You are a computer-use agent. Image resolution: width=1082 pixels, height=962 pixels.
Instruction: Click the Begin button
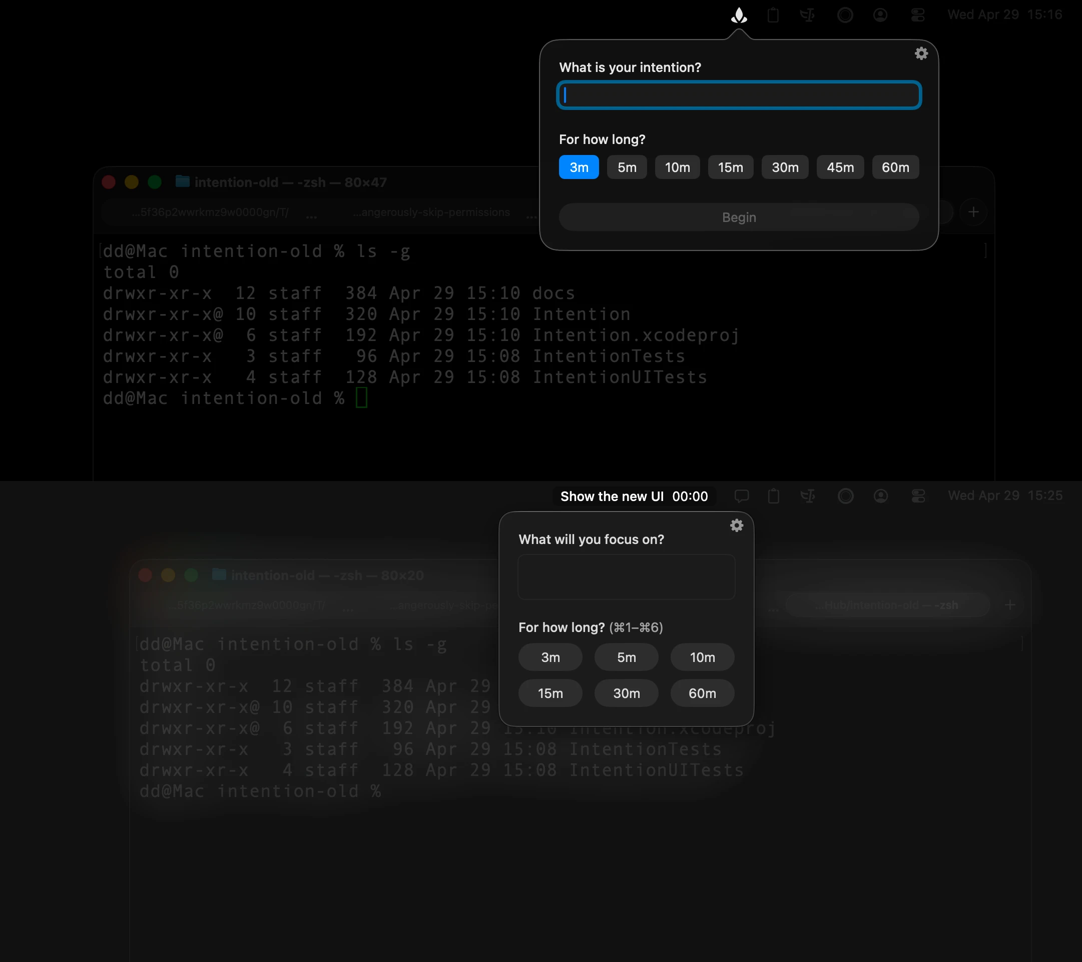click(739, 217)
